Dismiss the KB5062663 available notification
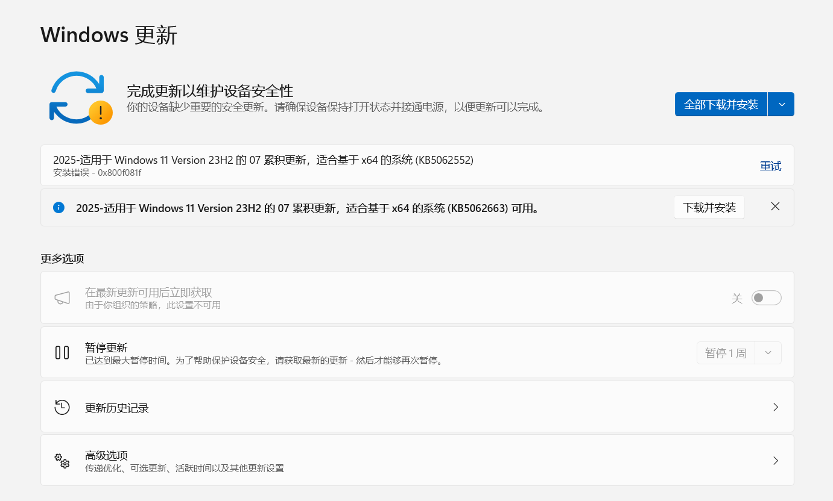The width and height of the screenshot is (833, 501). coord(776,207)
